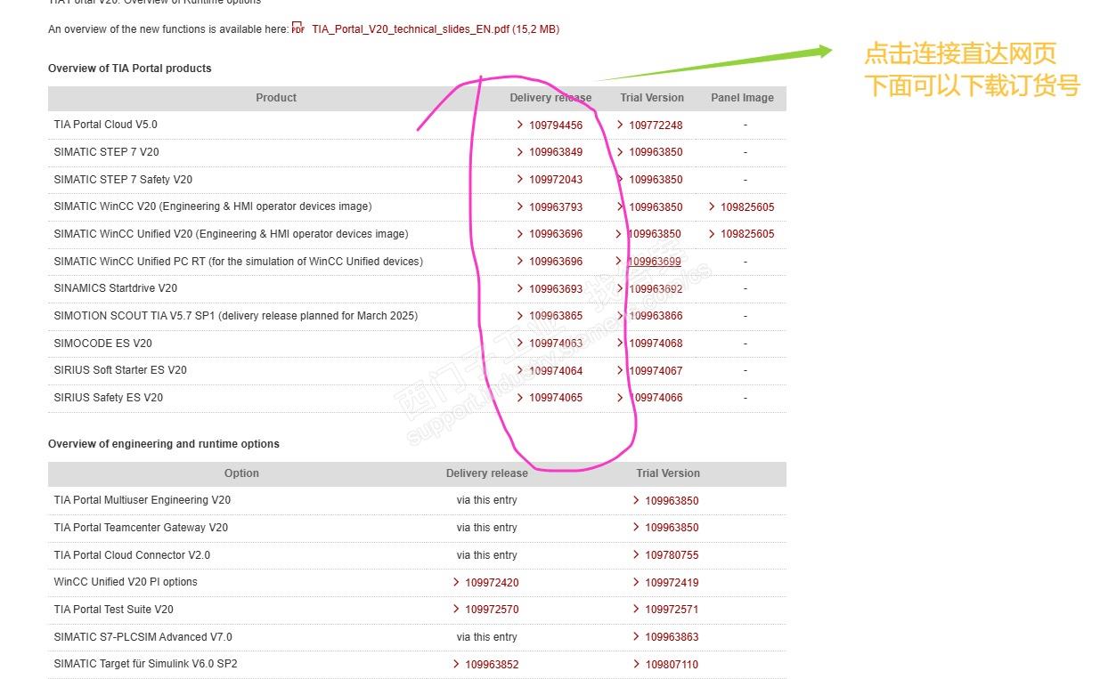Screen dimensions: 1100x679
Task: Open delivery release 109963849 for STEP 7 V20
Action: (556, 152)
